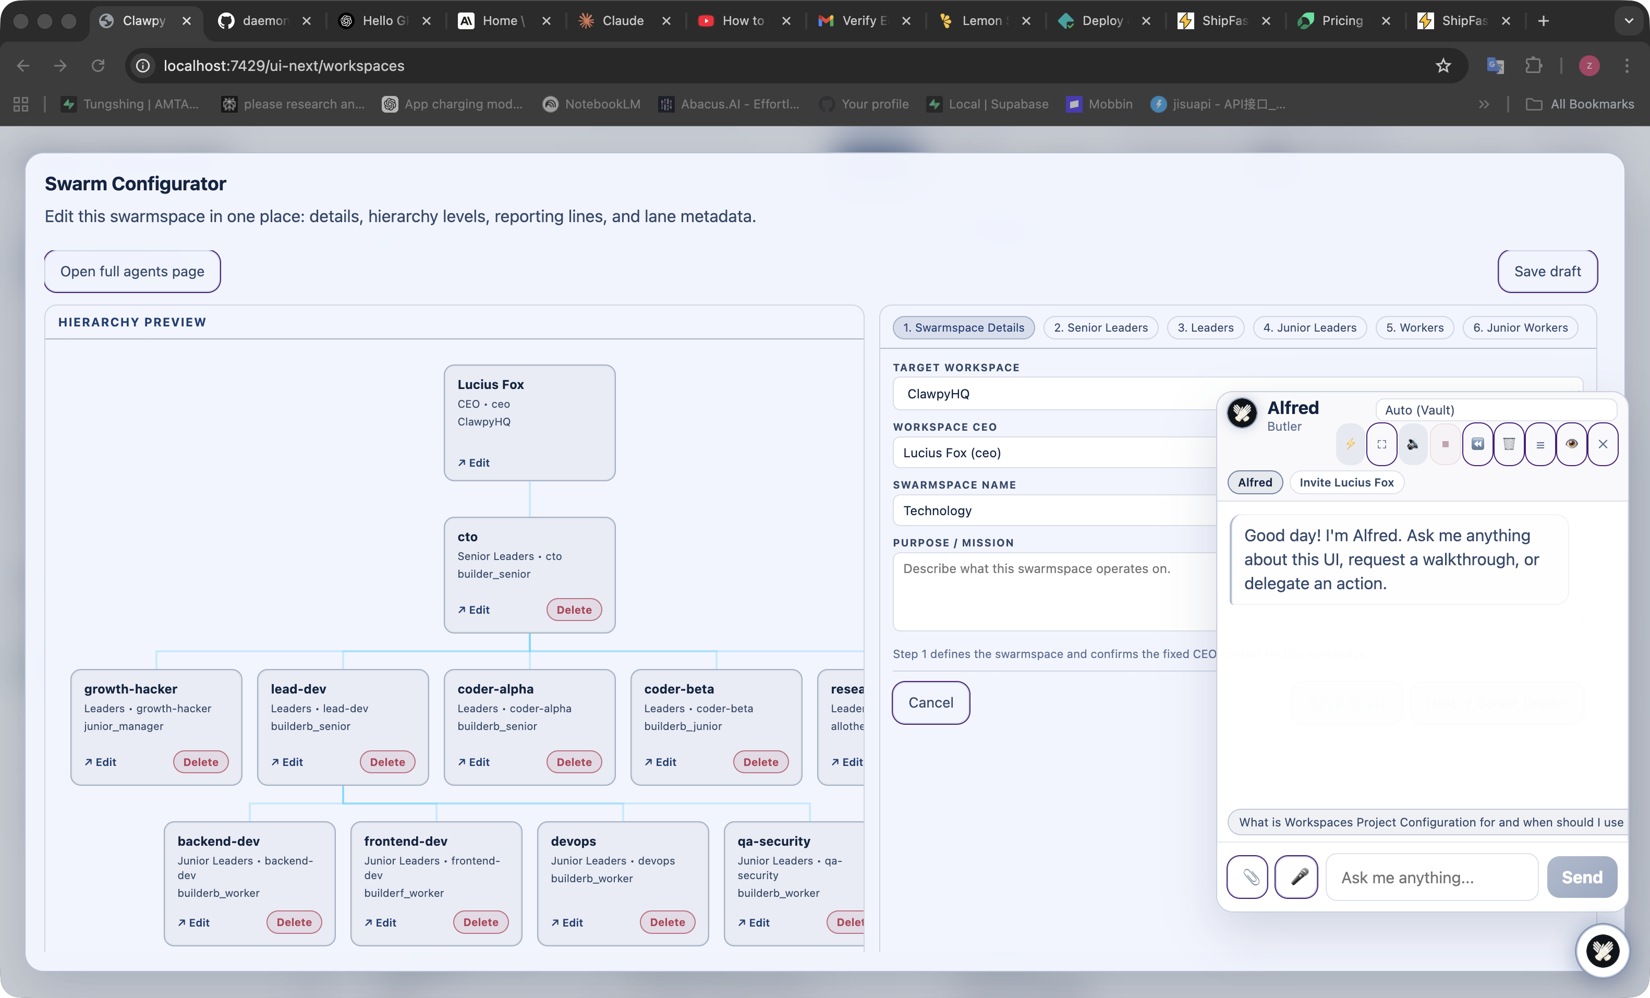Toggle the eye visibility icon in Alfred toolbar

pyautogui.click(x=1572, y=444)
